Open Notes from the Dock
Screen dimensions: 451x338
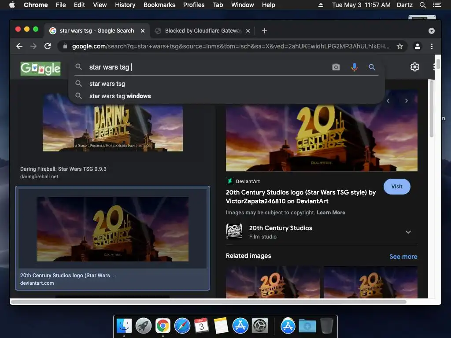coord(221,326)
